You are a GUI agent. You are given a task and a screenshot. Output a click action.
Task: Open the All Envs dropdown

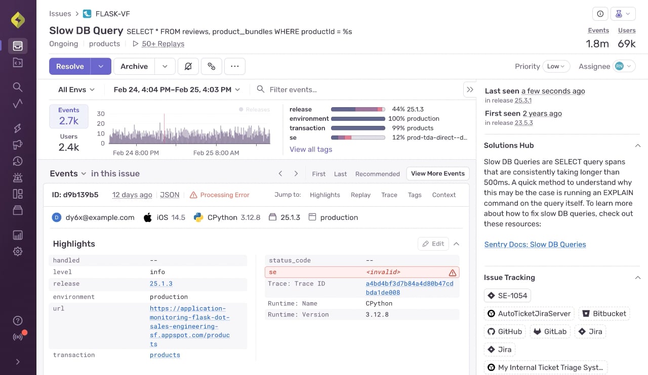[x=76, y=89]
